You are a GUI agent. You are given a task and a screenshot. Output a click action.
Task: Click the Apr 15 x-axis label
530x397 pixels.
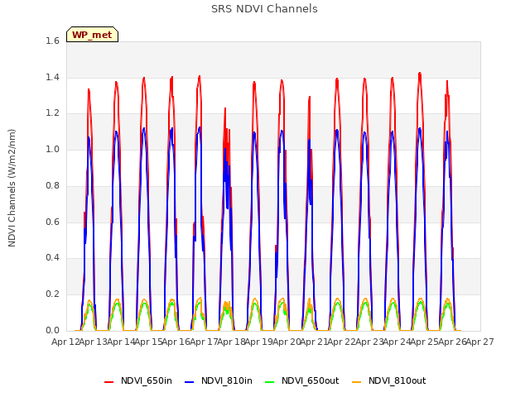148,342
